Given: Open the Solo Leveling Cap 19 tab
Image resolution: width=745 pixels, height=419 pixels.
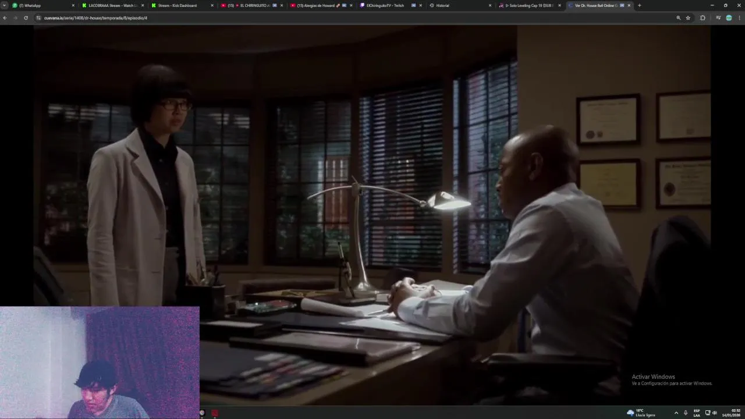Looking at the screenshot, I should tap(530, 5).
